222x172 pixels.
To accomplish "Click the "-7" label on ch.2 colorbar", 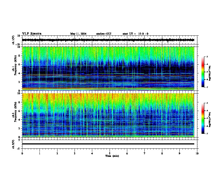I will click(x=207, y=133).
